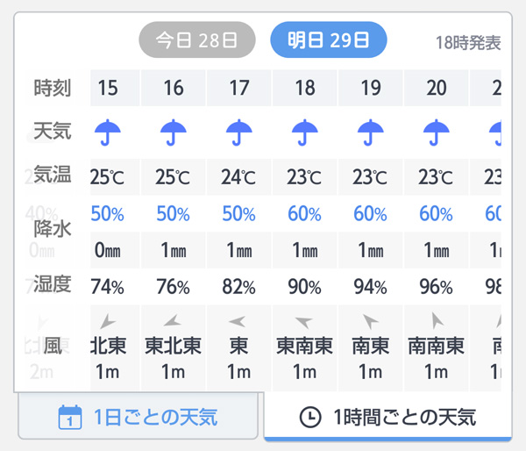Click the 15 o'clock time header cell

pyautogui.click(x=109, y=89)
